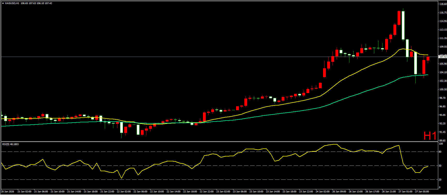The image size is (447, 195).
Task: Click the RSI scale 50 level label
Action: coord(440,166)
